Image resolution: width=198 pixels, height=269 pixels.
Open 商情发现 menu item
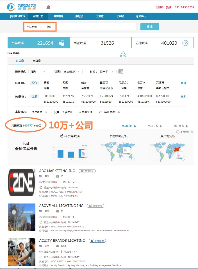[x=38, y=16]
